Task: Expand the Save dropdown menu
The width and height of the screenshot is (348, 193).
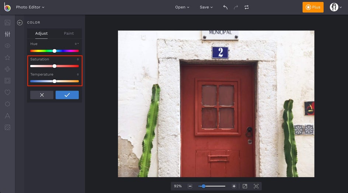Action: point(206,7)
